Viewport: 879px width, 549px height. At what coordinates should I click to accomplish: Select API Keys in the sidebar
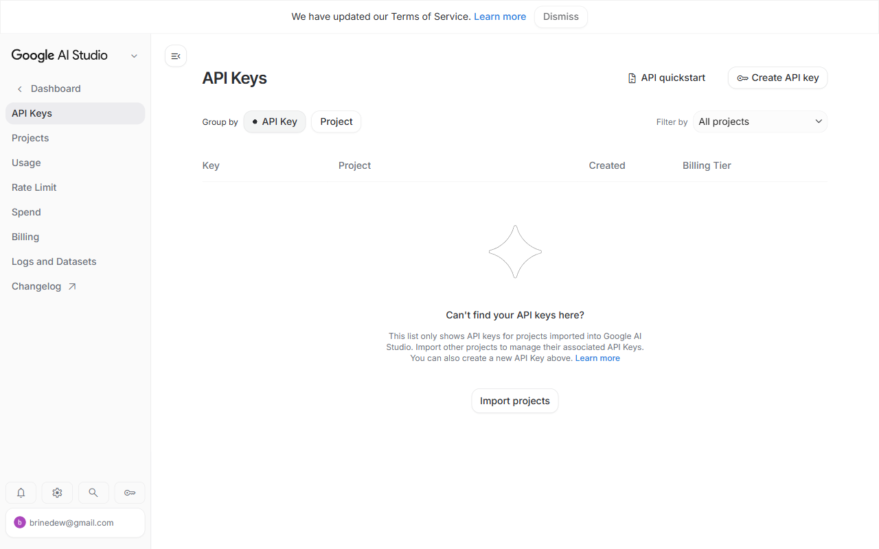tap(76, 113)
